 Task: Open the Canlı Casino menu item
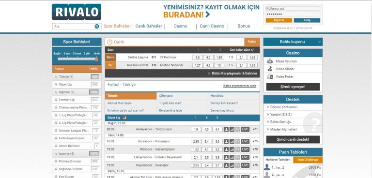[x=212, y=26]
